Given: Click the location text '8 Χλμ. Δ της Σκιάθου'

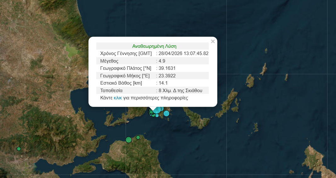Looking at the screenshot, I should 181,91.
